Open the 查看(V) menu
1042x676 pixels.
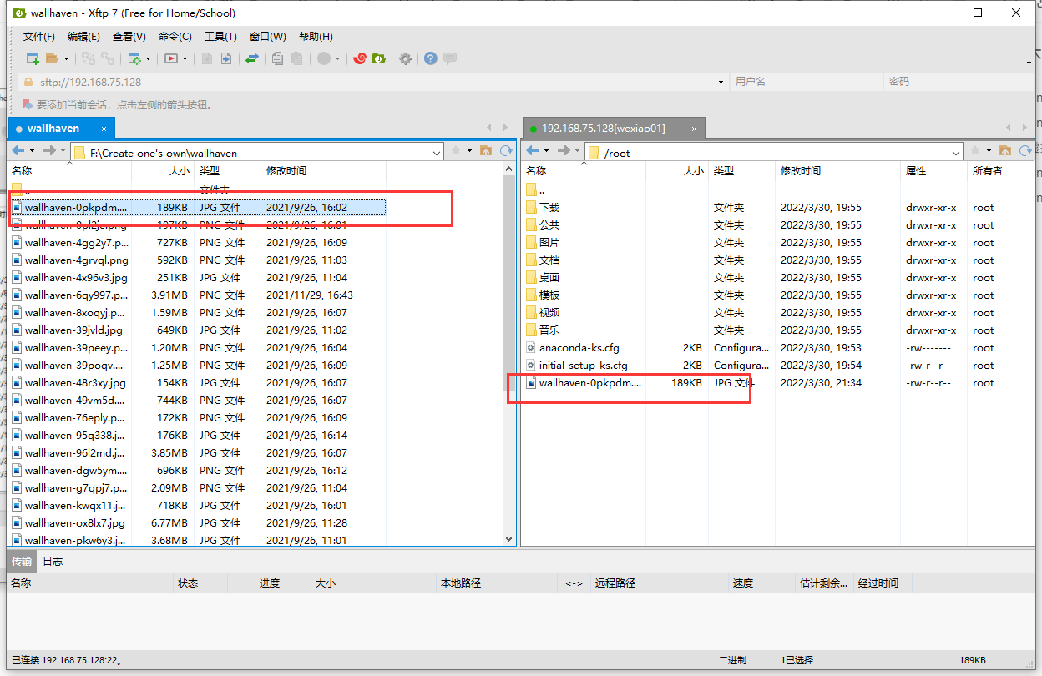129,37
